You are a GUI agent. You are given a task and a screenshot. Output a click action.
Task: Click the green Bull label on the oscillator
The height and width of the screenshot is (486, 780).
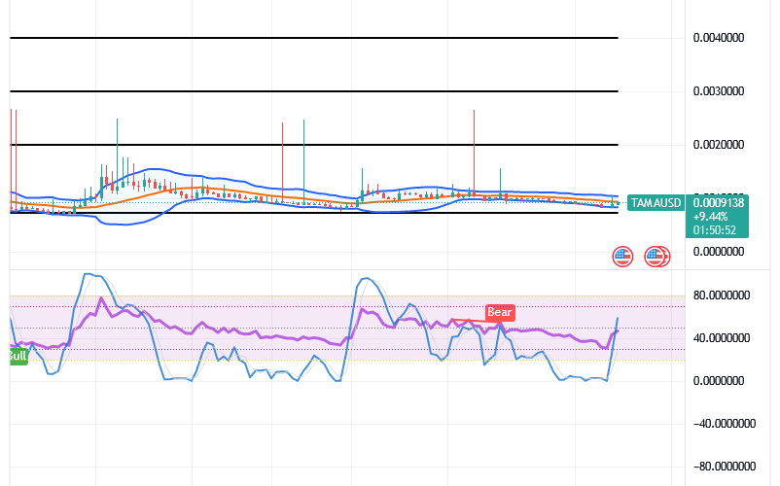pos(18,356)
